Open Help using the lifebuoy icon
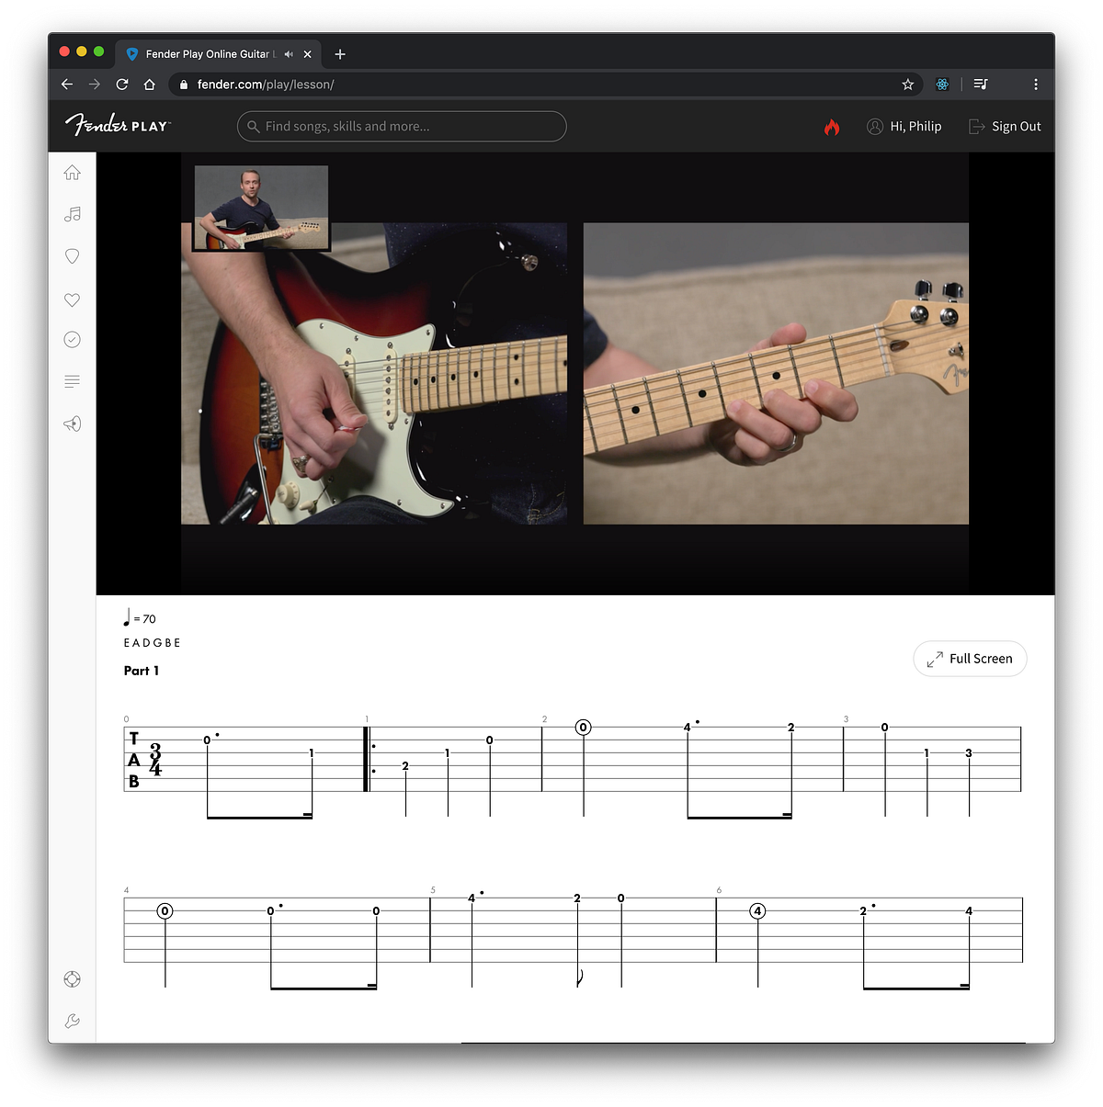Image resolution: width=1103 pixels, height=1107 pixels. pos(72,979)
